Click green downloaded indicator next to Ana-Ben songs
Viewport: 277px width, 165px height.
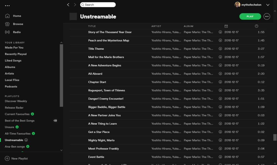tap(28, 146)
